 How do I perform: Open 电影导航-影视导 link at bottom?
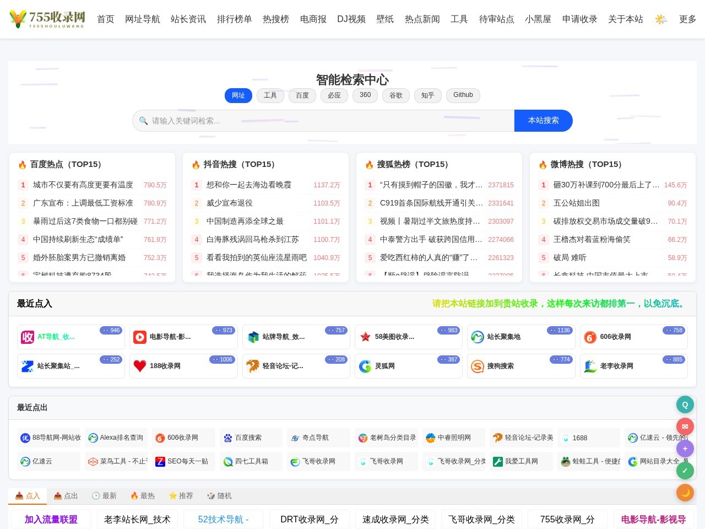(x=653, y=519)
